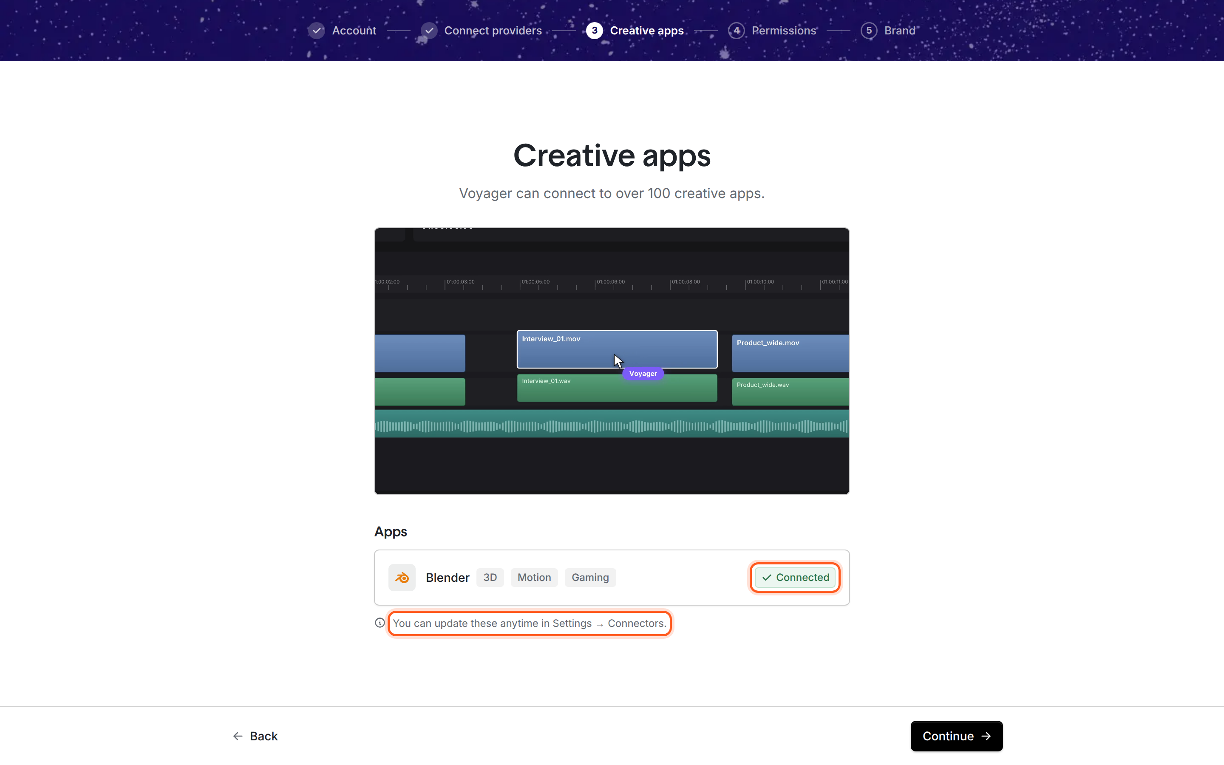The height and width of the screenshot is (765, 1224).
Task: Click the Account step checkmark icon
Action: [317, 30]
